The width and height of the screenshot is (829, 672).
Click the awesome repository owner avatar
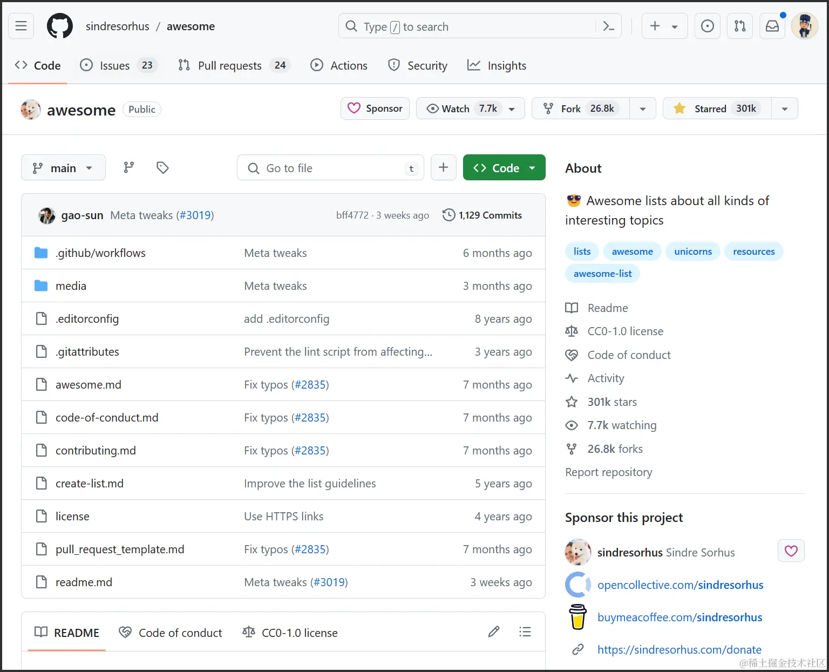pos(31,110)
